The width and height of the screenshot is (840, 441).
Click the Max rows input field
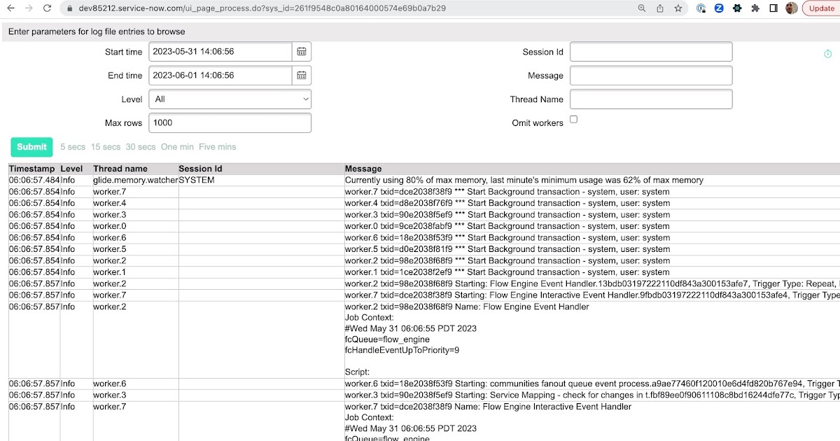230,122
